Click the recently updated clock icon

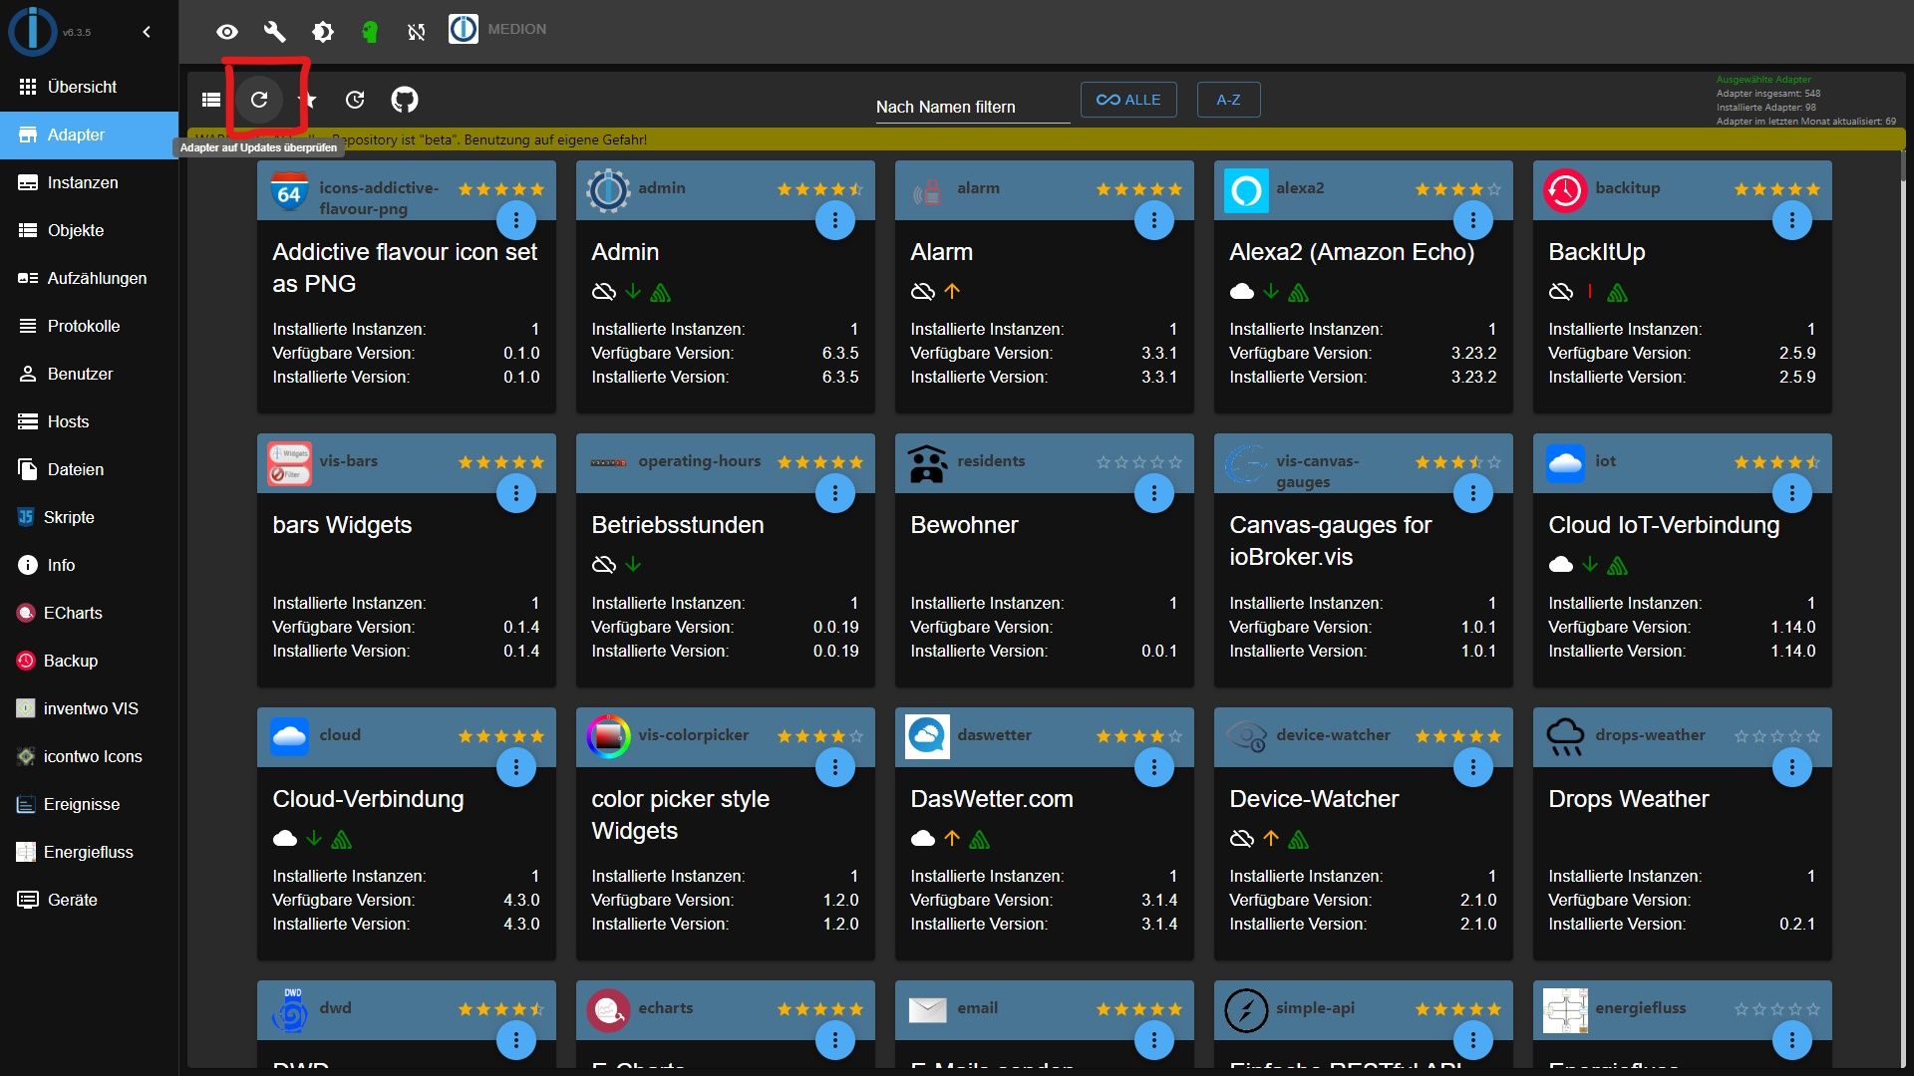tap(355, 100)
